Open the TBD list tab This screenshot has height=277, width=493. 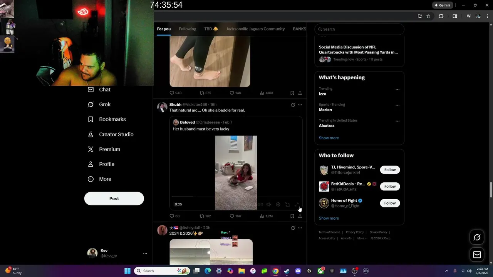tap(211, 29)
